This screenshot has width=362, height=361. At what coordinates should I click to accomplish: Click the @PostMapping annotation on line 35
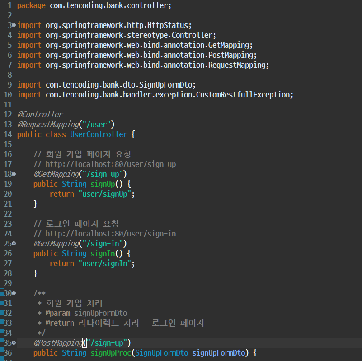pos(58,343)
